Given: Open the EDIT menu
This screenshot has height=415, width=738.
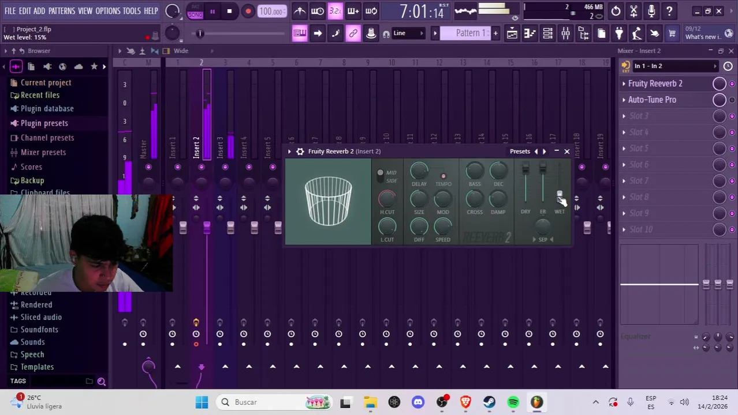Looking at the screenshot, I should (25, 11).
